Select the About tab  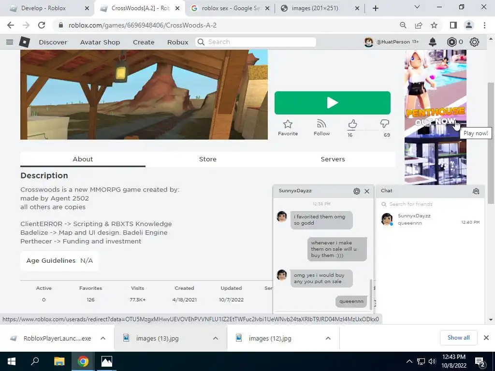[x=83, y=159]
